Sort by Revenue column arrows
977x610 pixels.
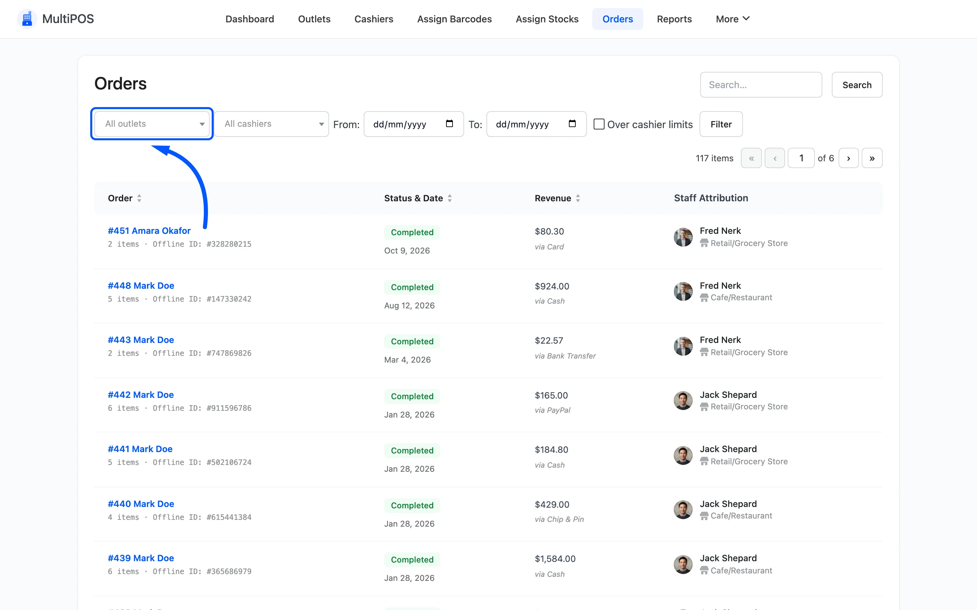pyautogui.click(x=578, y=198)
